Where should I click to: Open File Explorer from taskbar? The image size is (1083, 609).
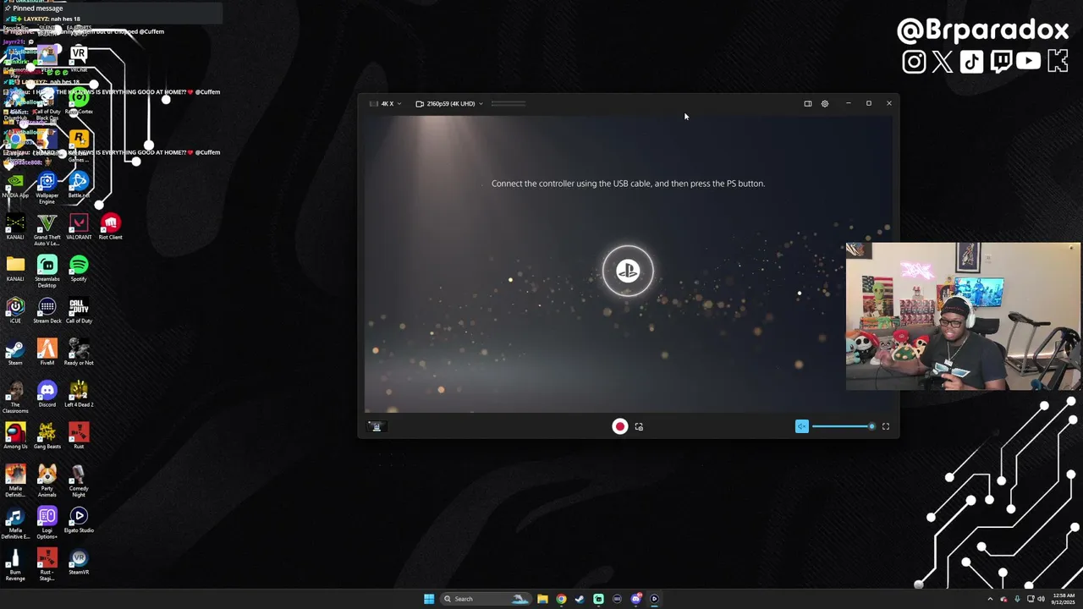tap(542, 599)
